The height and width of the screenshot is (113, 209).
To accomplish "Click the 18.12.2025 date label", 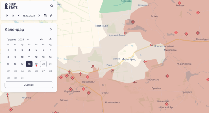I will click(x=29, y=15).
